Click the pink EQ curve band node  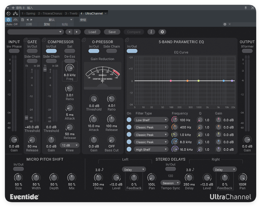171,81
